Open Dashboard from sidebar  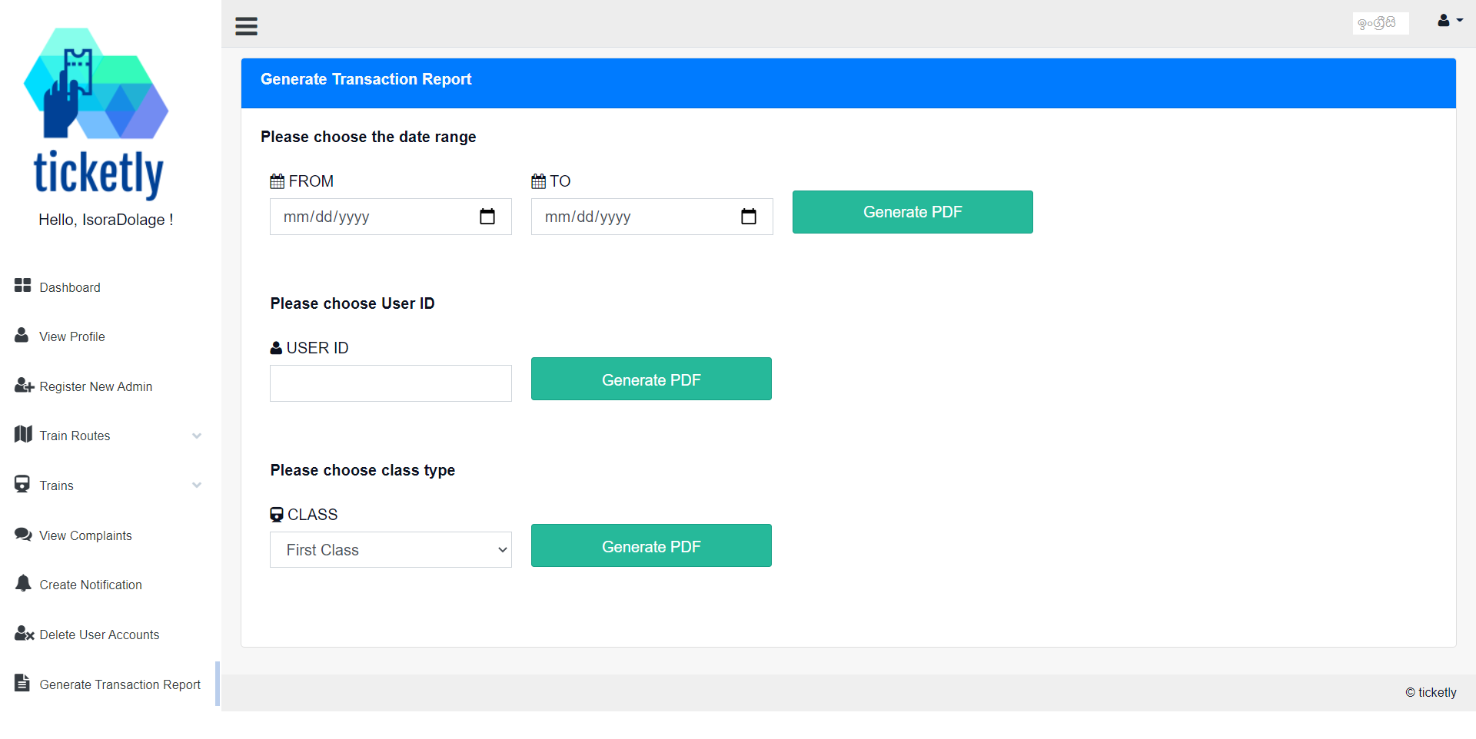70,287
